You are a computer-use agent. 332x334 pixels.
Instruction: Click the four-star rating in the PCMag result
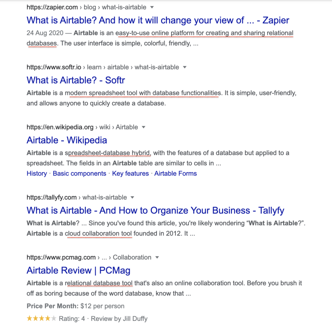[41, 318]
